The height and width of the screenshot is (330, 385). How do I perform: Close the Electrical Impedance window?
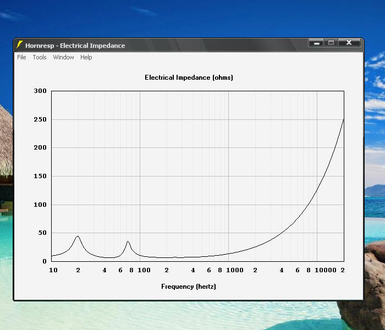click(x=349, y=43)
